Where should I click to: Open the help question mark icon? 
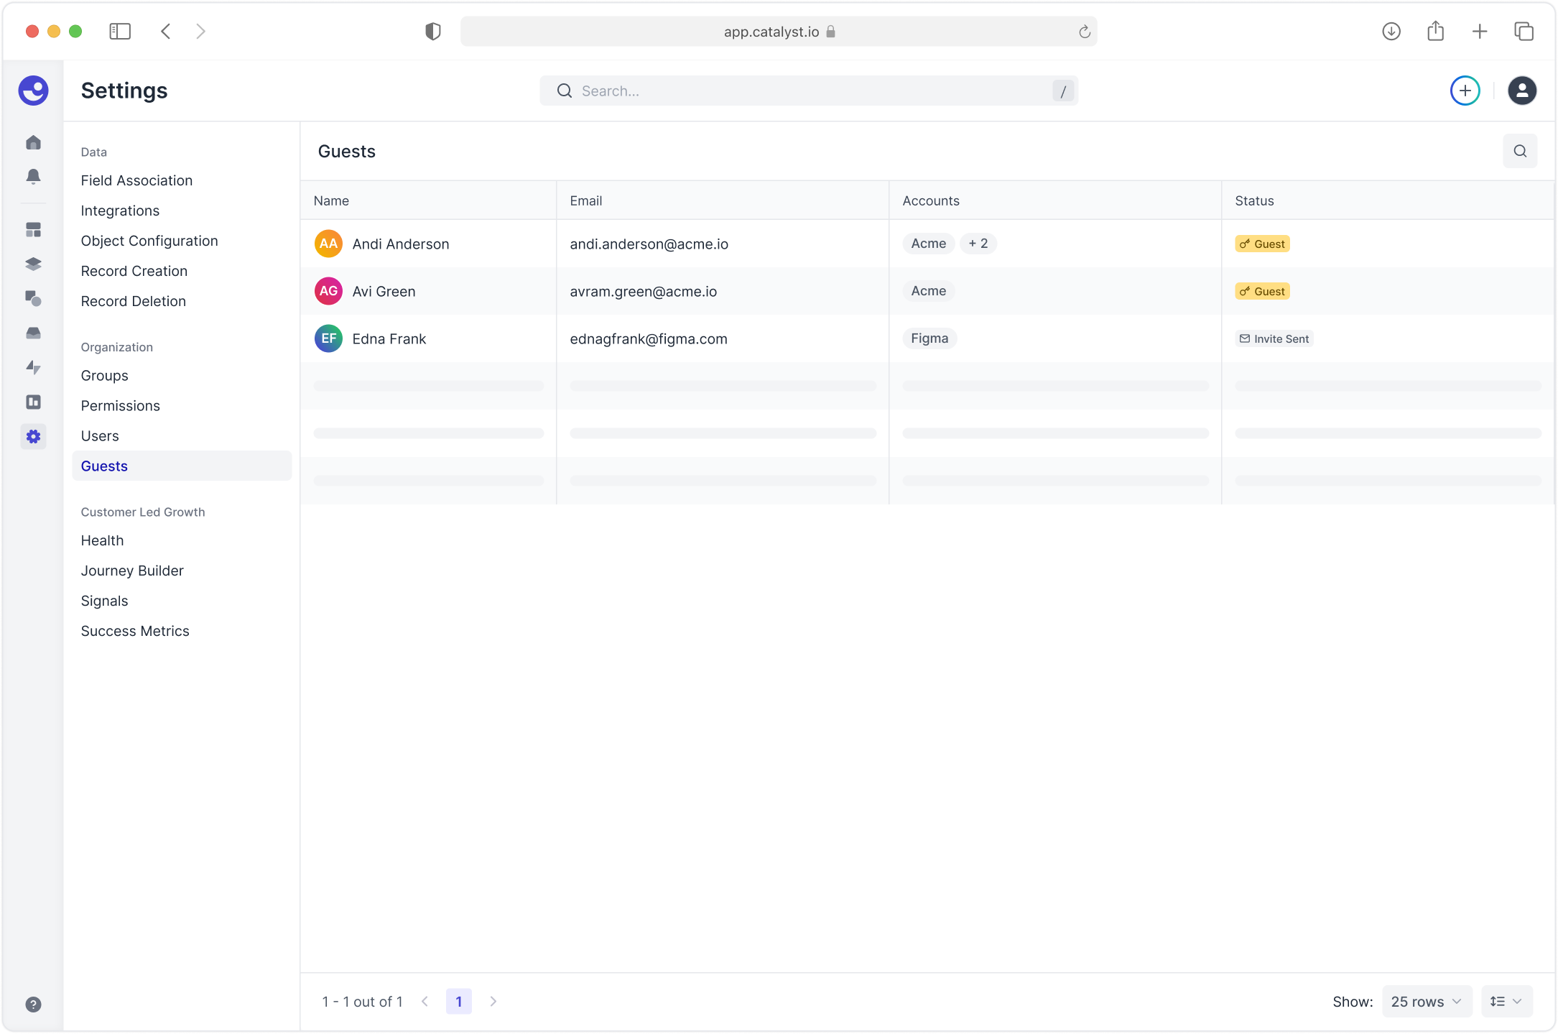point(33,1004)
